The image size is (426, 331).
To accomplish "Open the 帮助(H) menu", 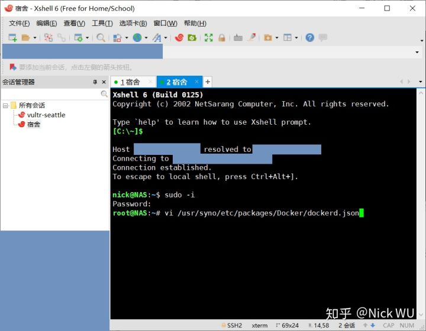I will point(195,23).
